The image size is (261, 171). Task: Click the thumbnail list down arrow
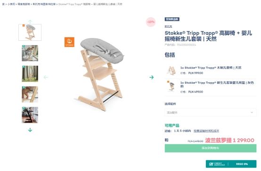pos(30,130)
